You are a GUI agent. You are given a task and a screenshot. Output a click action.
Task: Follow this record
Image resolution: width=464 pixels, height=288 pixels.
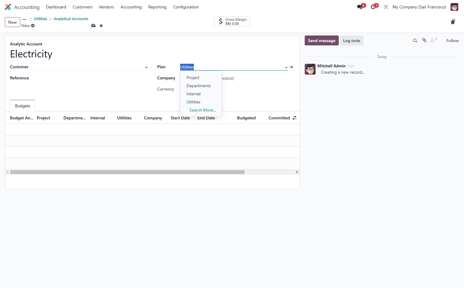click(x=453, y=41)
